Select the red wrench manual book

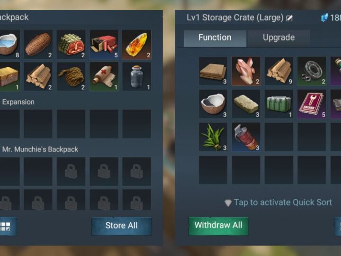[312, 104]
